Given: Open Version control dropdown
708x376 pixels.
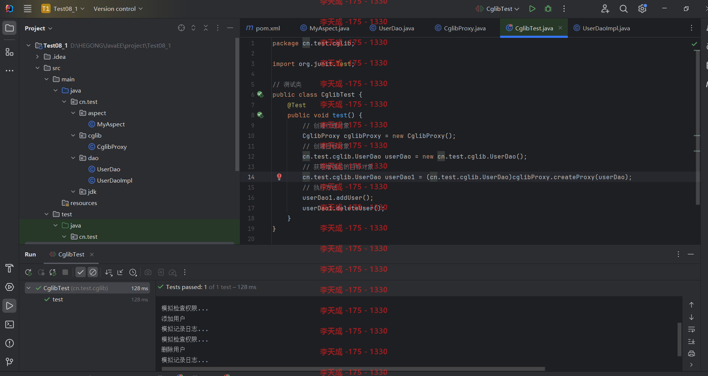Looking at the screenshot, I should (x=118, y=9).
